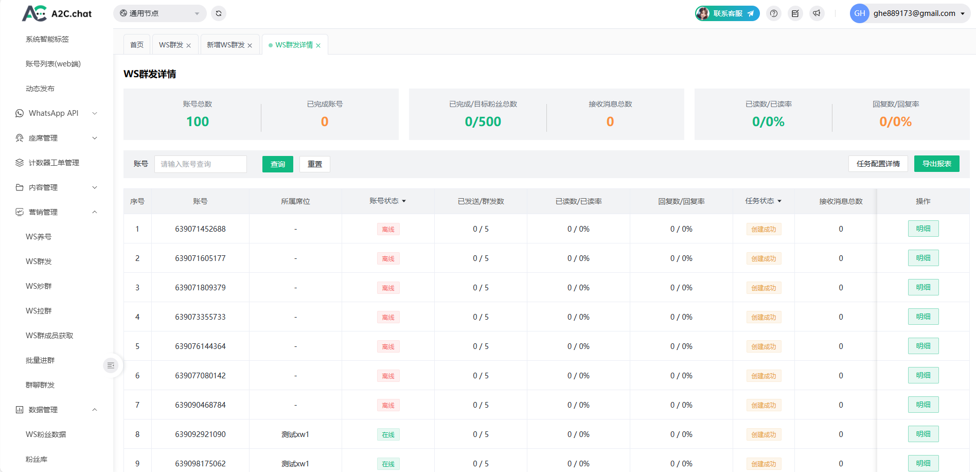Click the green 查询 button
The image size is (976, 472).
[277, 164]
